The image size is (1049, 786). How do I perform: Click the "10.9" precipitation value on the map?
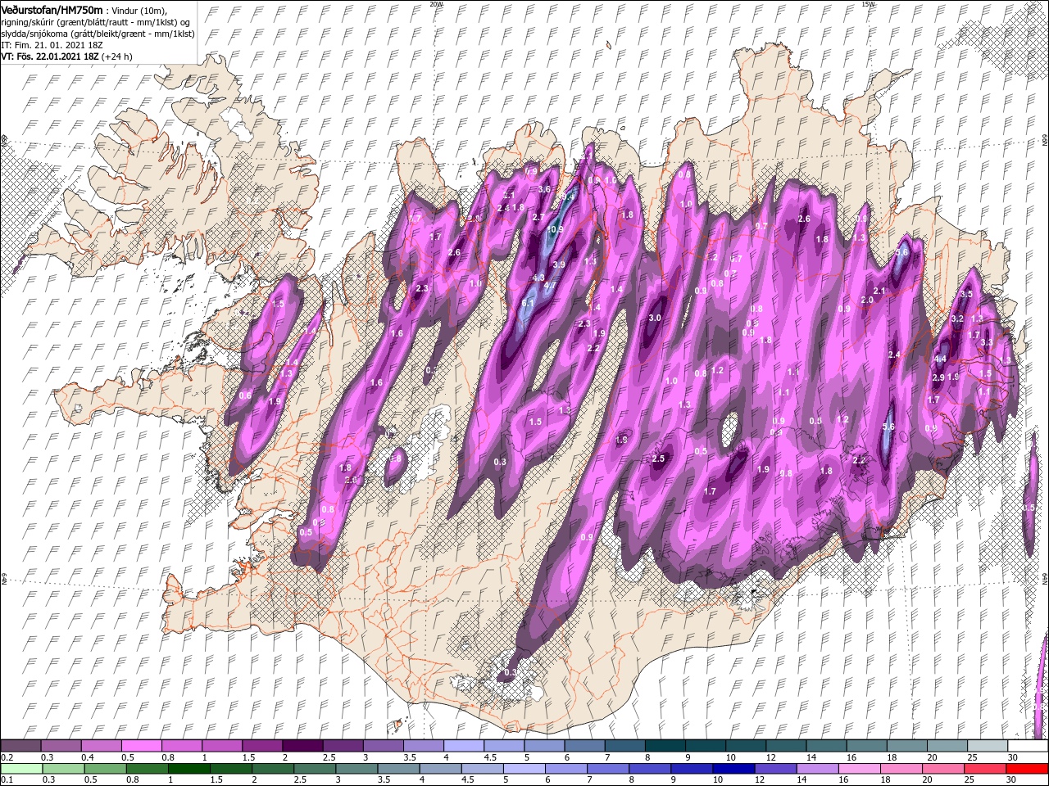(x=556, y=230)
